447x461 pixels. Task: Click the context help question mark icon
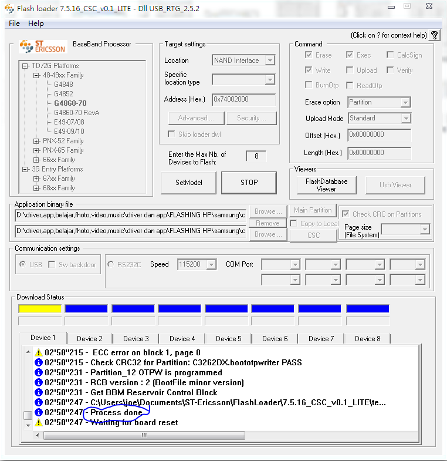(x=434, y=35)
